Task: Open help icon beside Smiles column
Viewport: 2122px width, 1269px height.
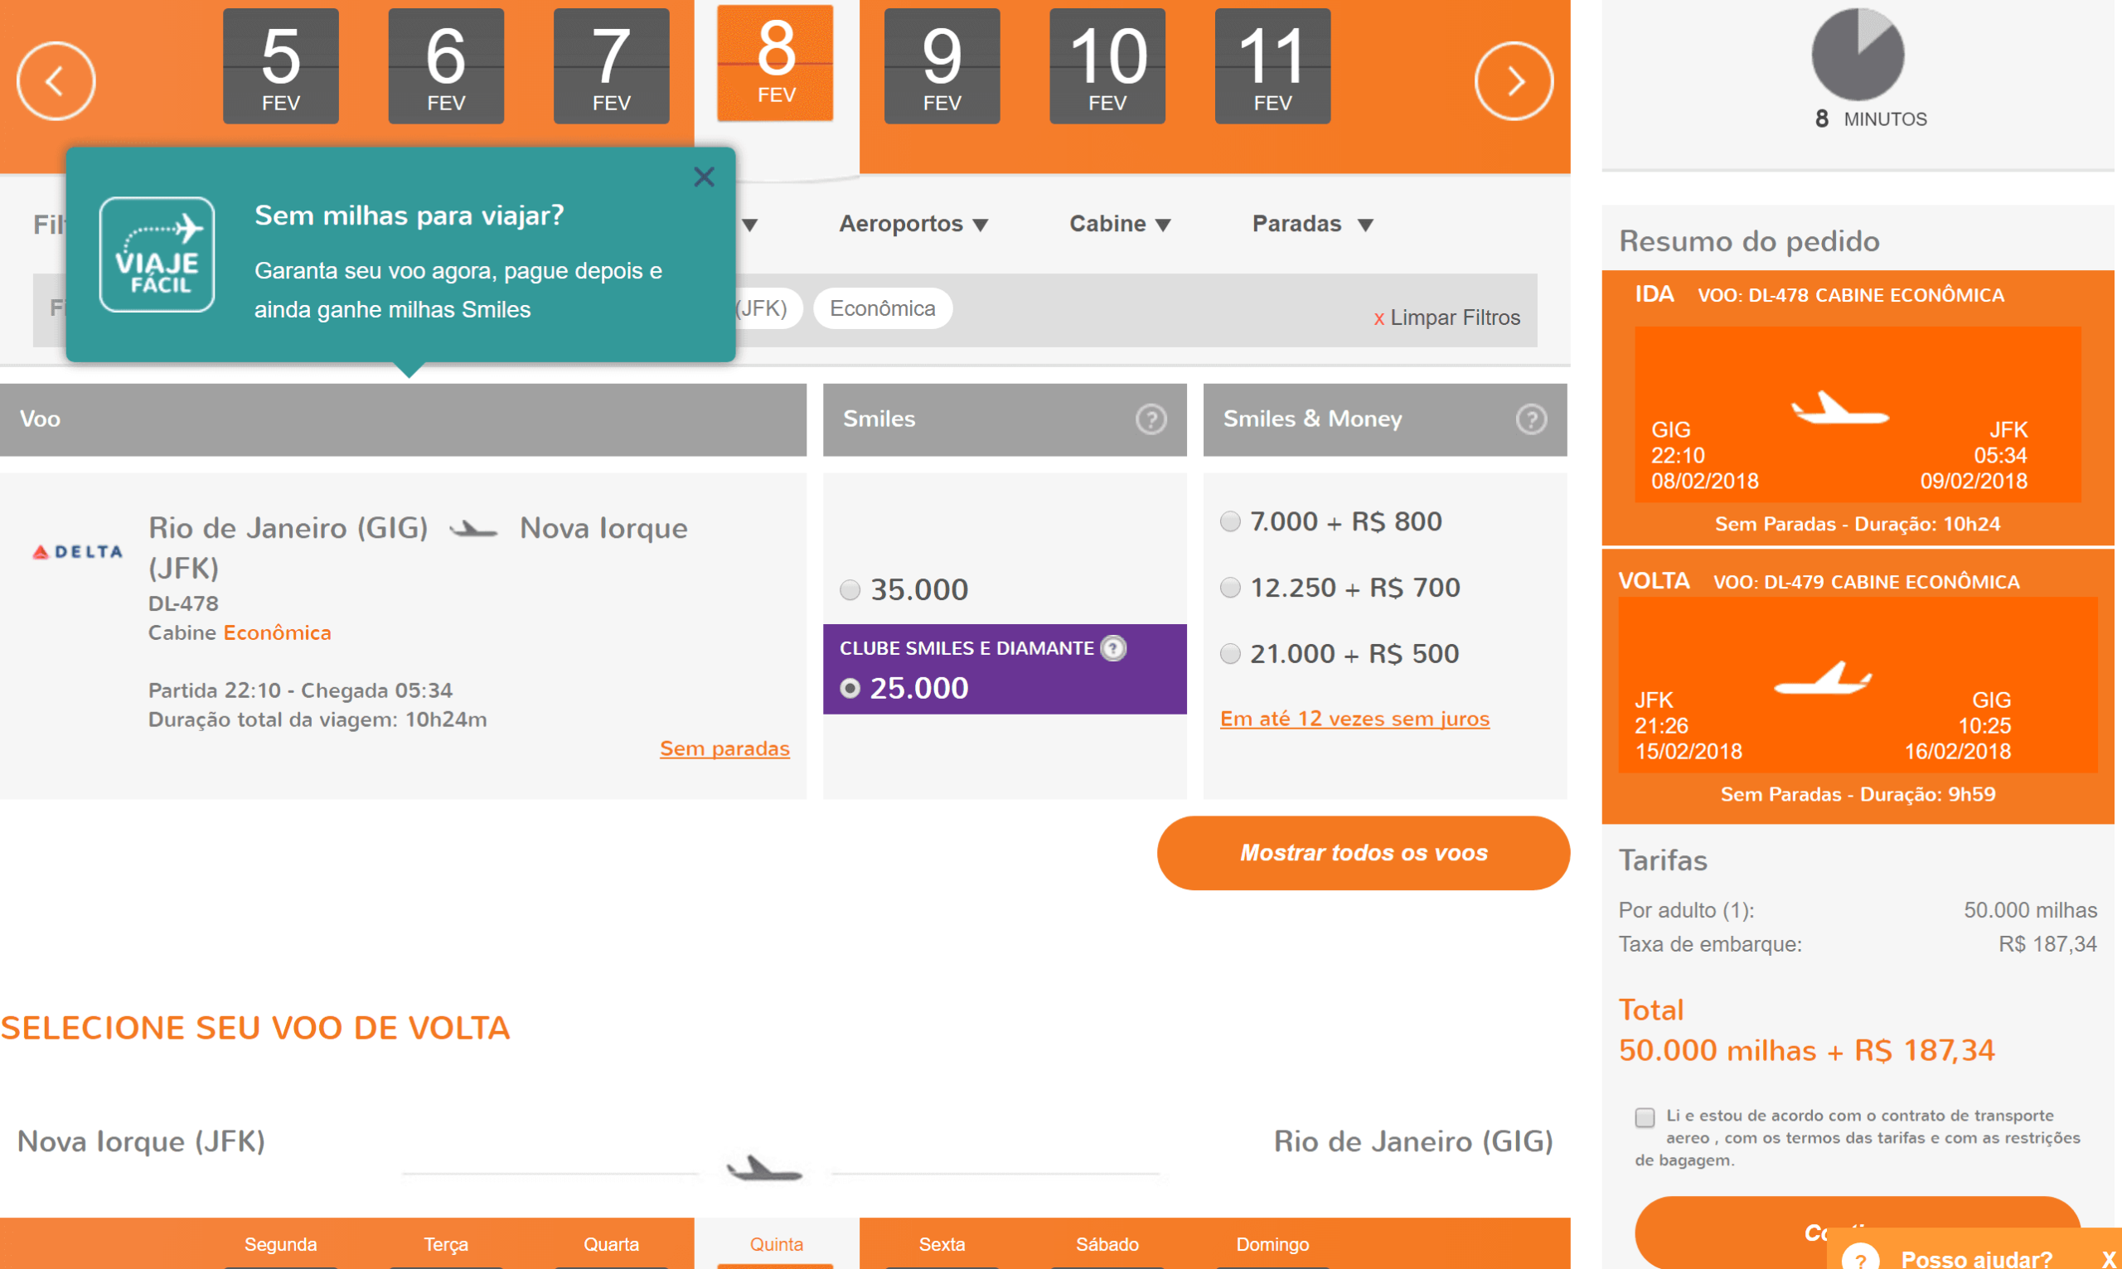Action: [1151, 419]
